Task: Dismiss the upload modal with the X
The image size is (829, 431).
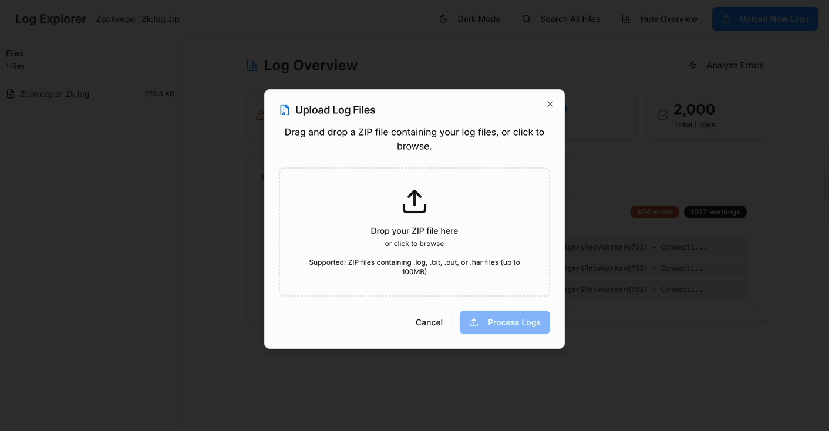Action: pyautogui.click(x=550, y=104)
